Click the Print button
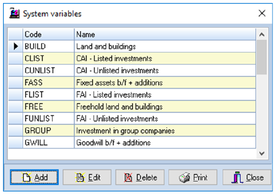This screenshot has width=275, height=196. 192,177
